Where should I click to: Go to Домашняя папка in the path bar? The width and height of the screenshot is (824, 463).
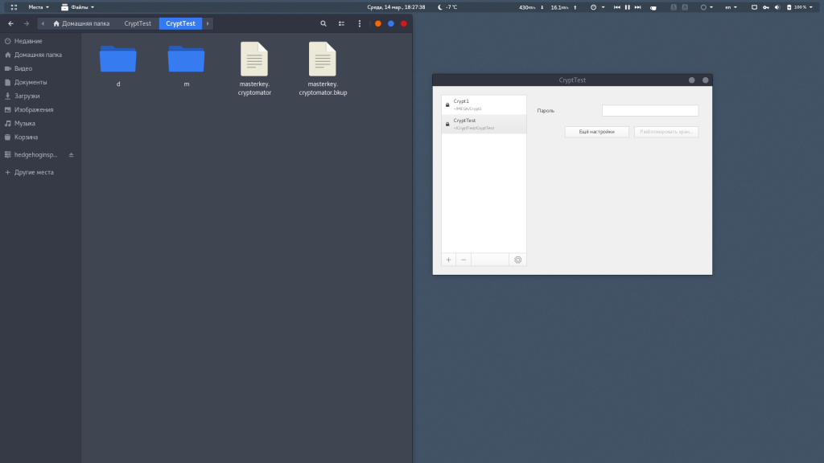click(81, 24)
